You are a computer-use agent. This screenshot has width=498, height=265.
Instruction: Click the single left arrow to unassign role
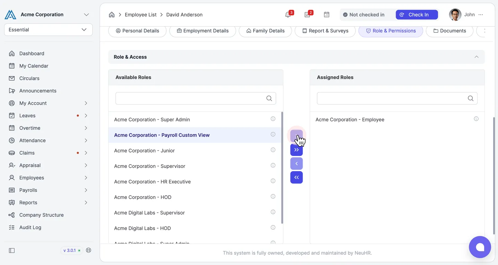point(296,164)
